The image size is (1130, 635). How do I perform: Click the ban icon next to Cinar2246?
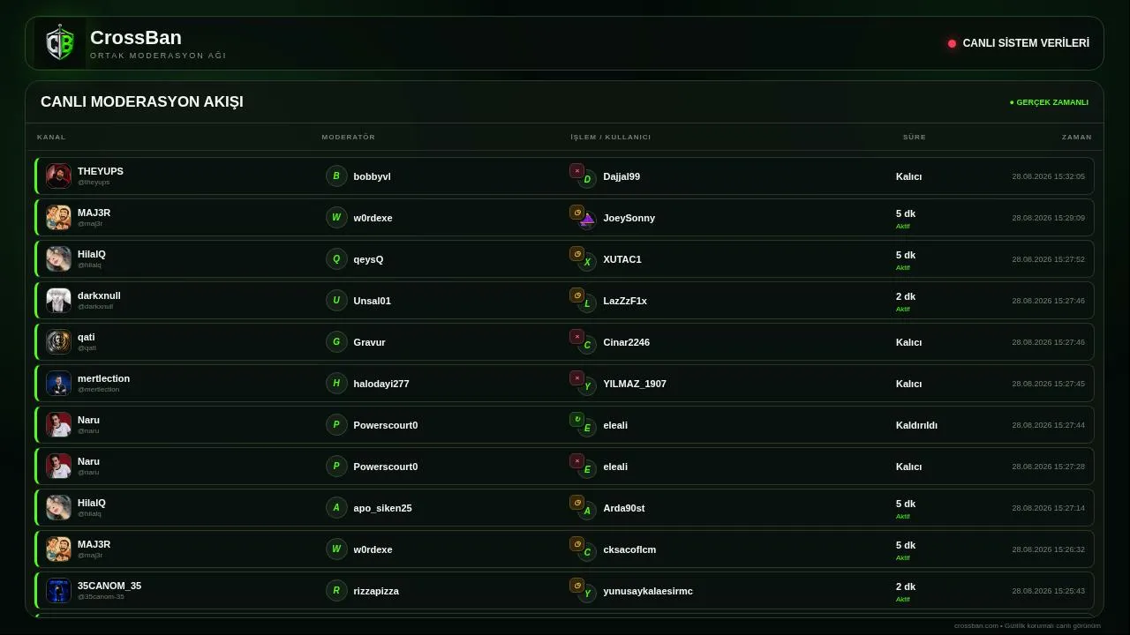576,337
